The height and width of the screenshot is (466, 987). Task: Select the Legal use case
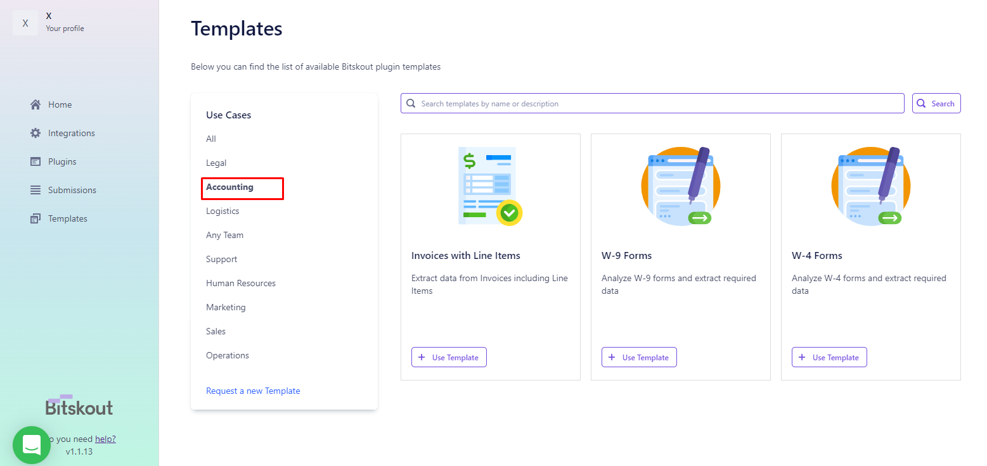point(216,163)
